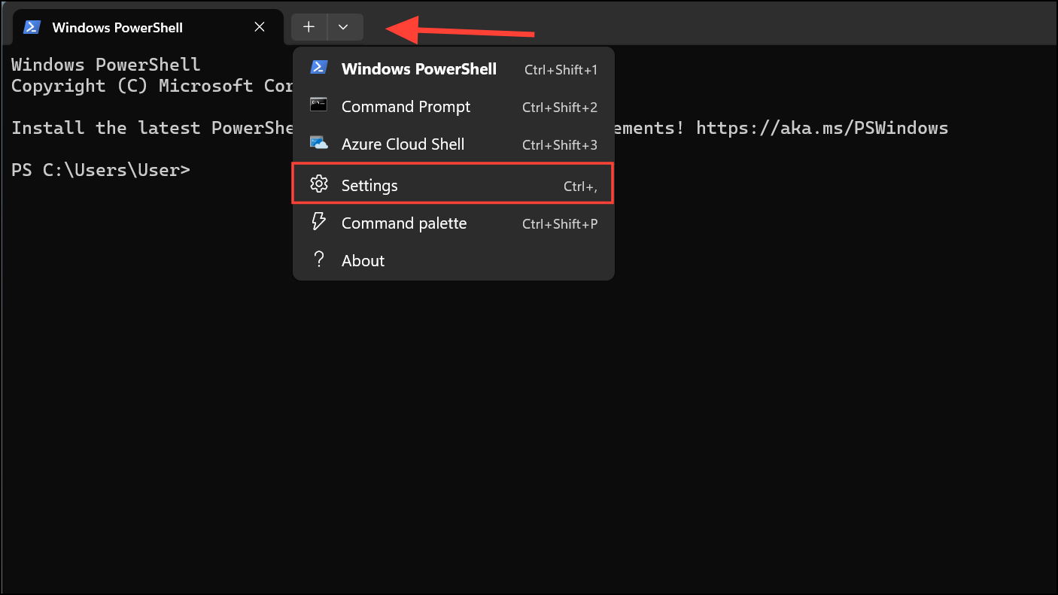Click the PowerShell icon in the tab
The image size is (1058, 595).
(31, 27)
